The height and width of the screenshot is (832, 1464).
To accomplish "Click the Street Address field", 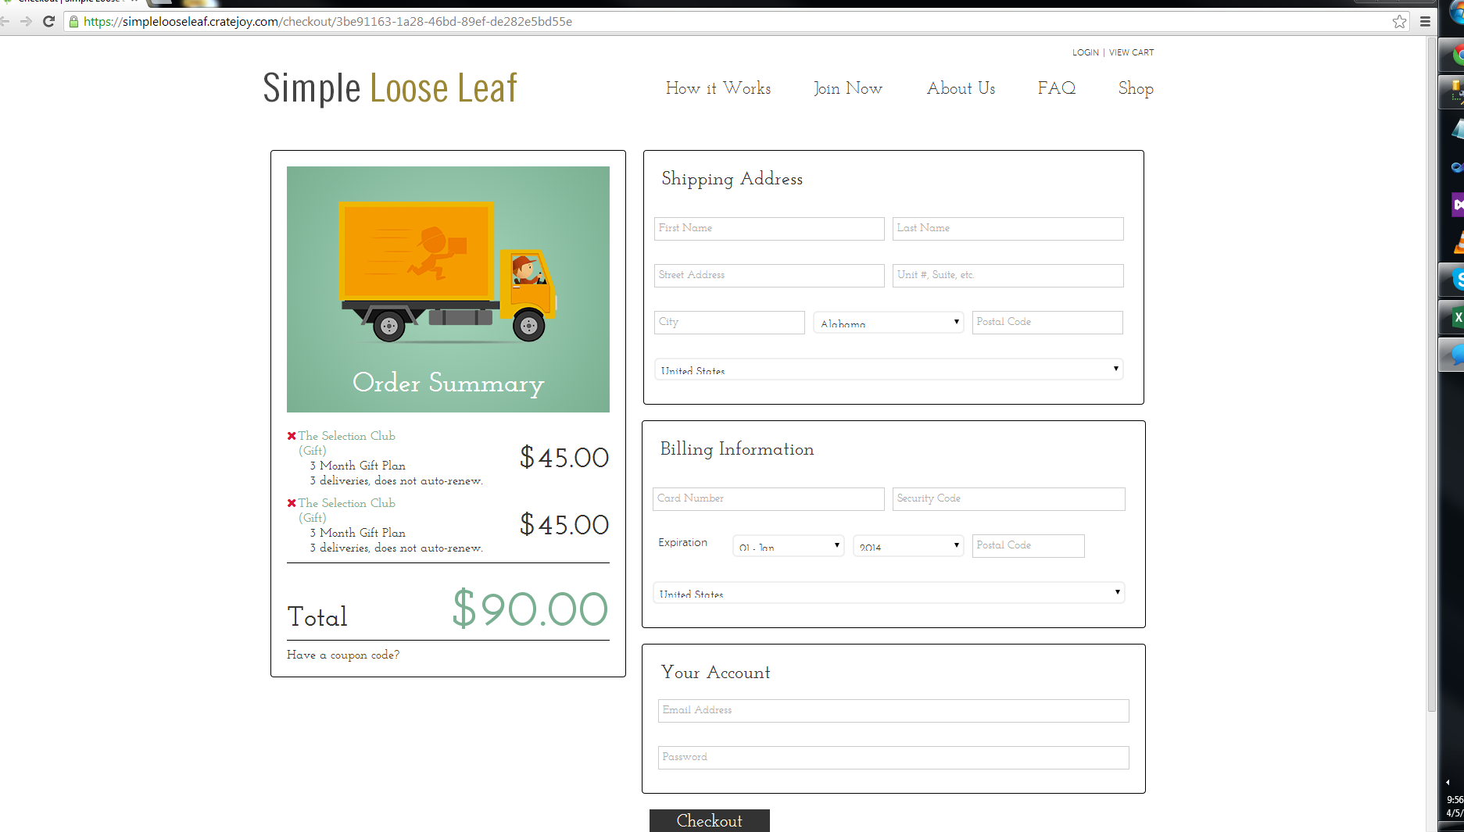I will [x=769, y=276].
